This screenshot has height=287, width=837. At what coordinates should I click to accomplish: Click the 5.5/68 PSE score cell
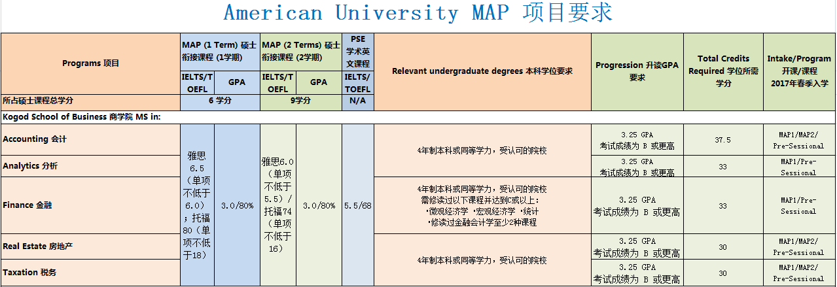[357, 205]
